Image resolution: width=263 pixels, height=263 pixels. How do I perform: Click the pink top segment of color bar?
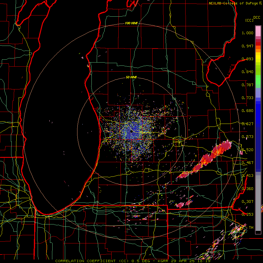point(258,31)
